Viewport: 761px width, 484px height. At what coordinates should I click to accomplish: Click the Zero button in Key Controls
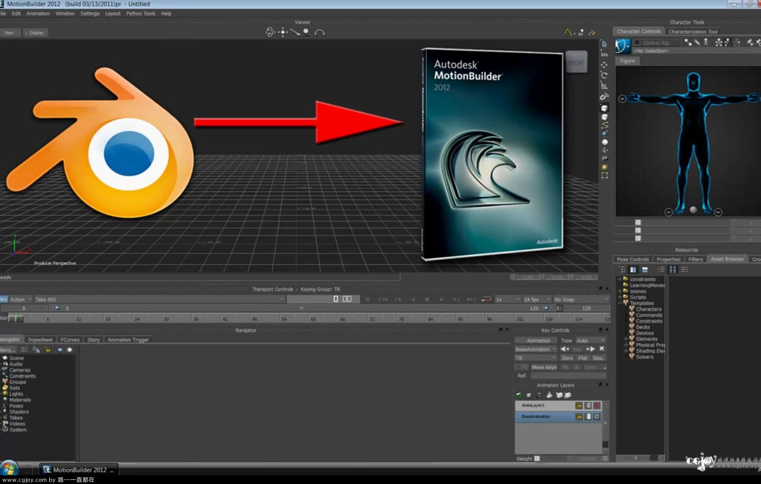pos(567,358)
